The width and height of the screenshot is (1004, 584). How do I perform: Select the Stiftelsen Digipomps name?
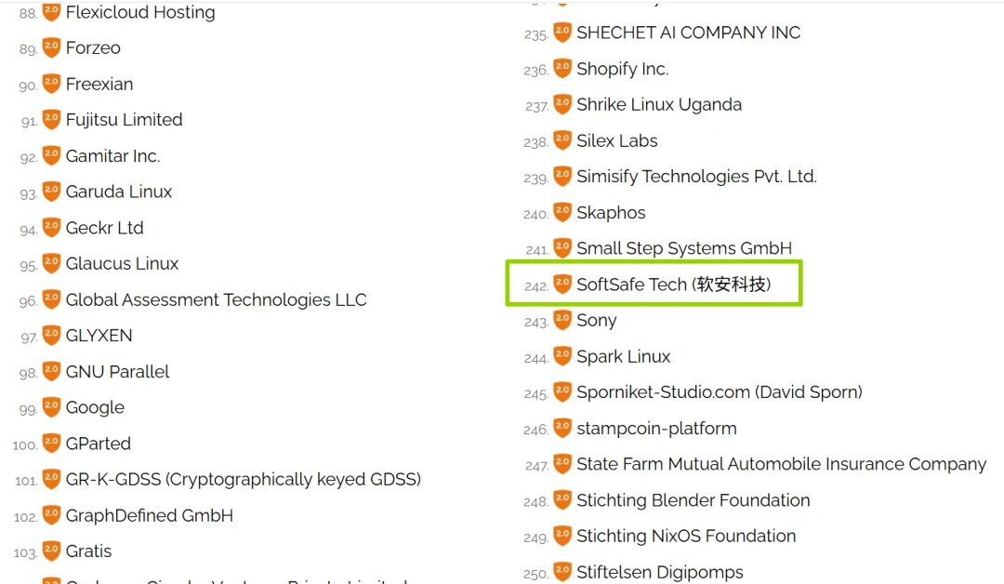pyautogui.click(x=659, y=573)
